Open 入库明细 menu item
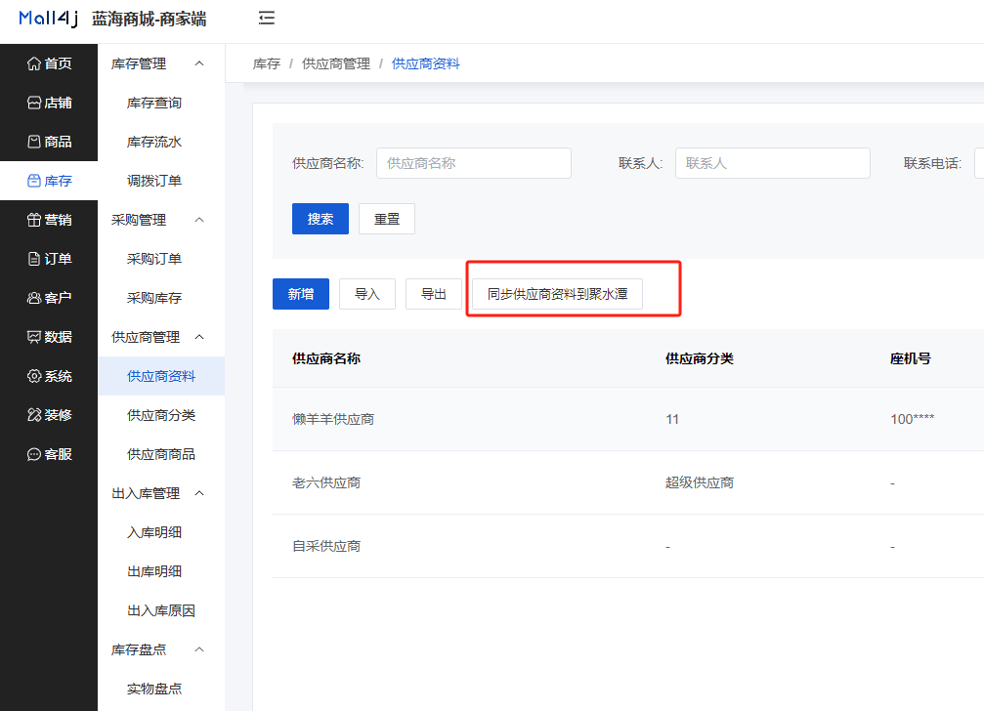Screen dimensions: 984x711 [161, 532]
